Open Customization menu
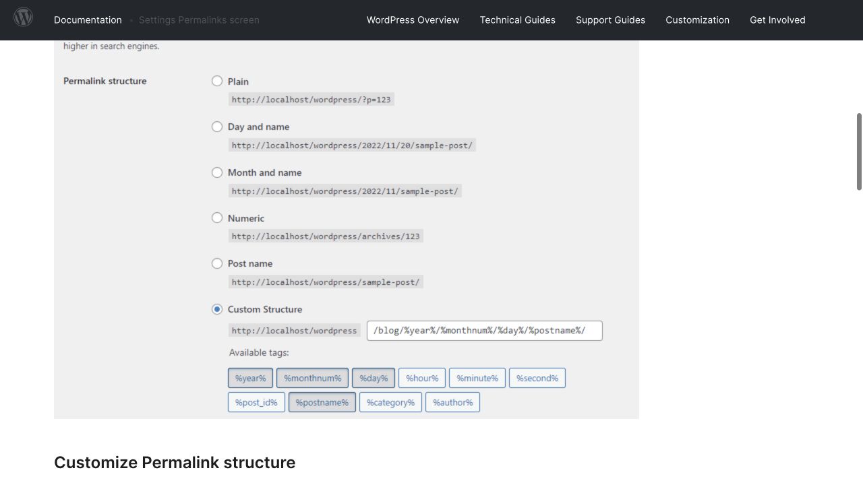 [x=697, y=20]
